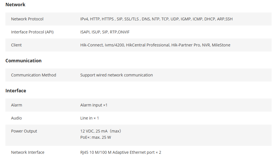Click Support wired network communication text
The width and height of the screenshot is (277, 158).
(x=117, y=75)
